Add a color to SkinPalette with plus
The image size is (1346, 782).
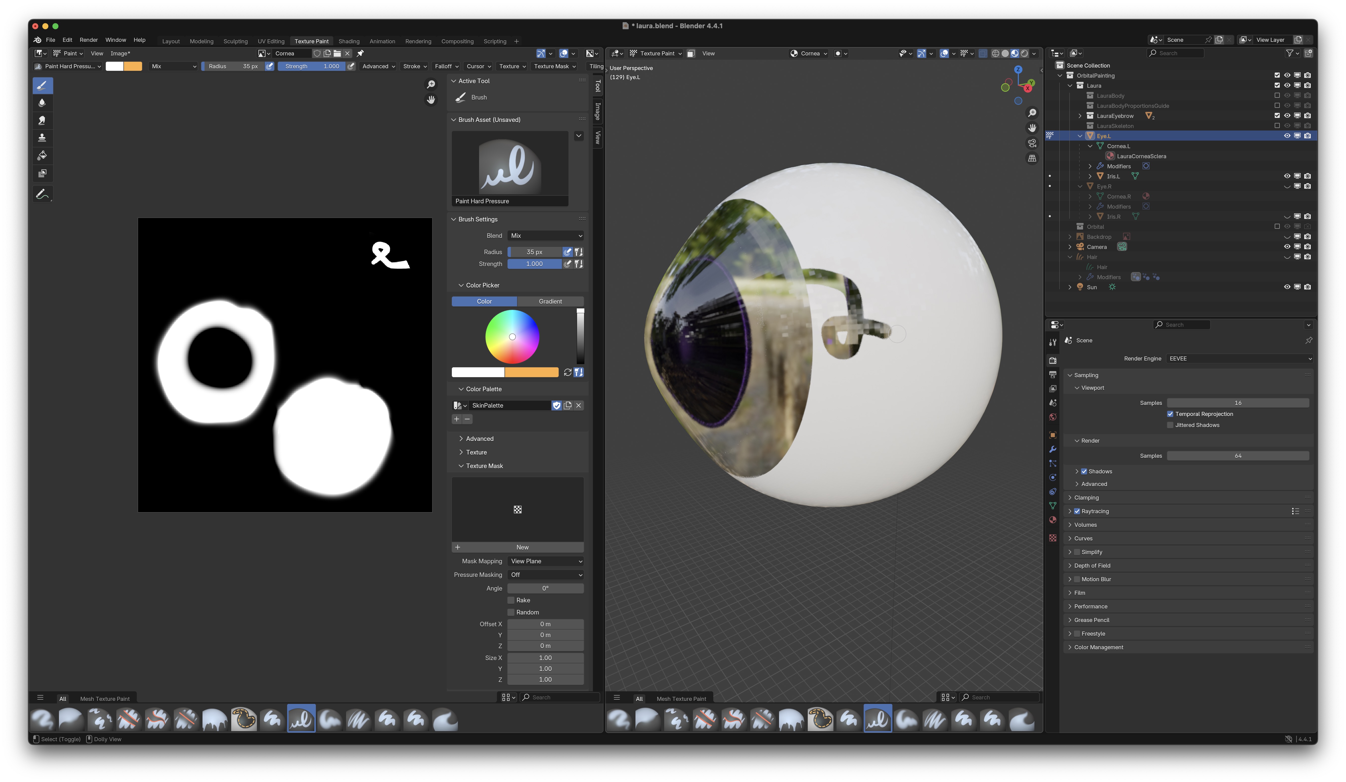pyautogui.click(x=457, y=419)
